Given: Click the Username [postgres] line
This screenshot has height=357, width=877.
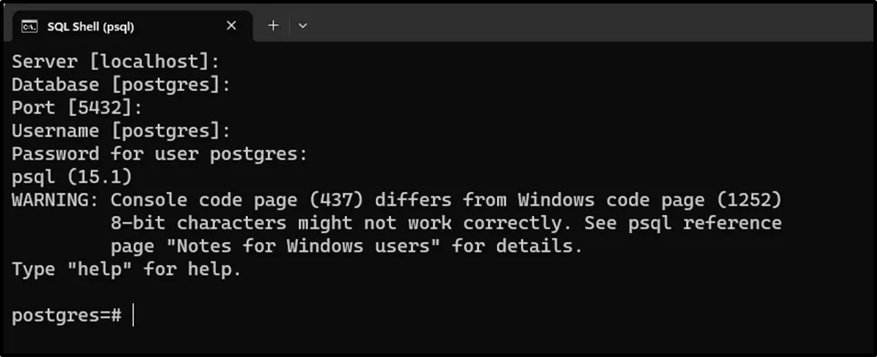Looking at the screenshot, I should click(120, 131).
